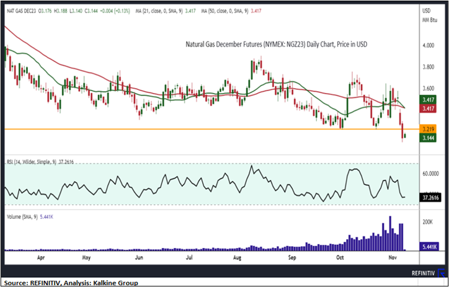Viewport: 449px width, 287px height.
Task: Select the RSI (14, Wilder, Simple, 9) label
Action: pos(31,162)
